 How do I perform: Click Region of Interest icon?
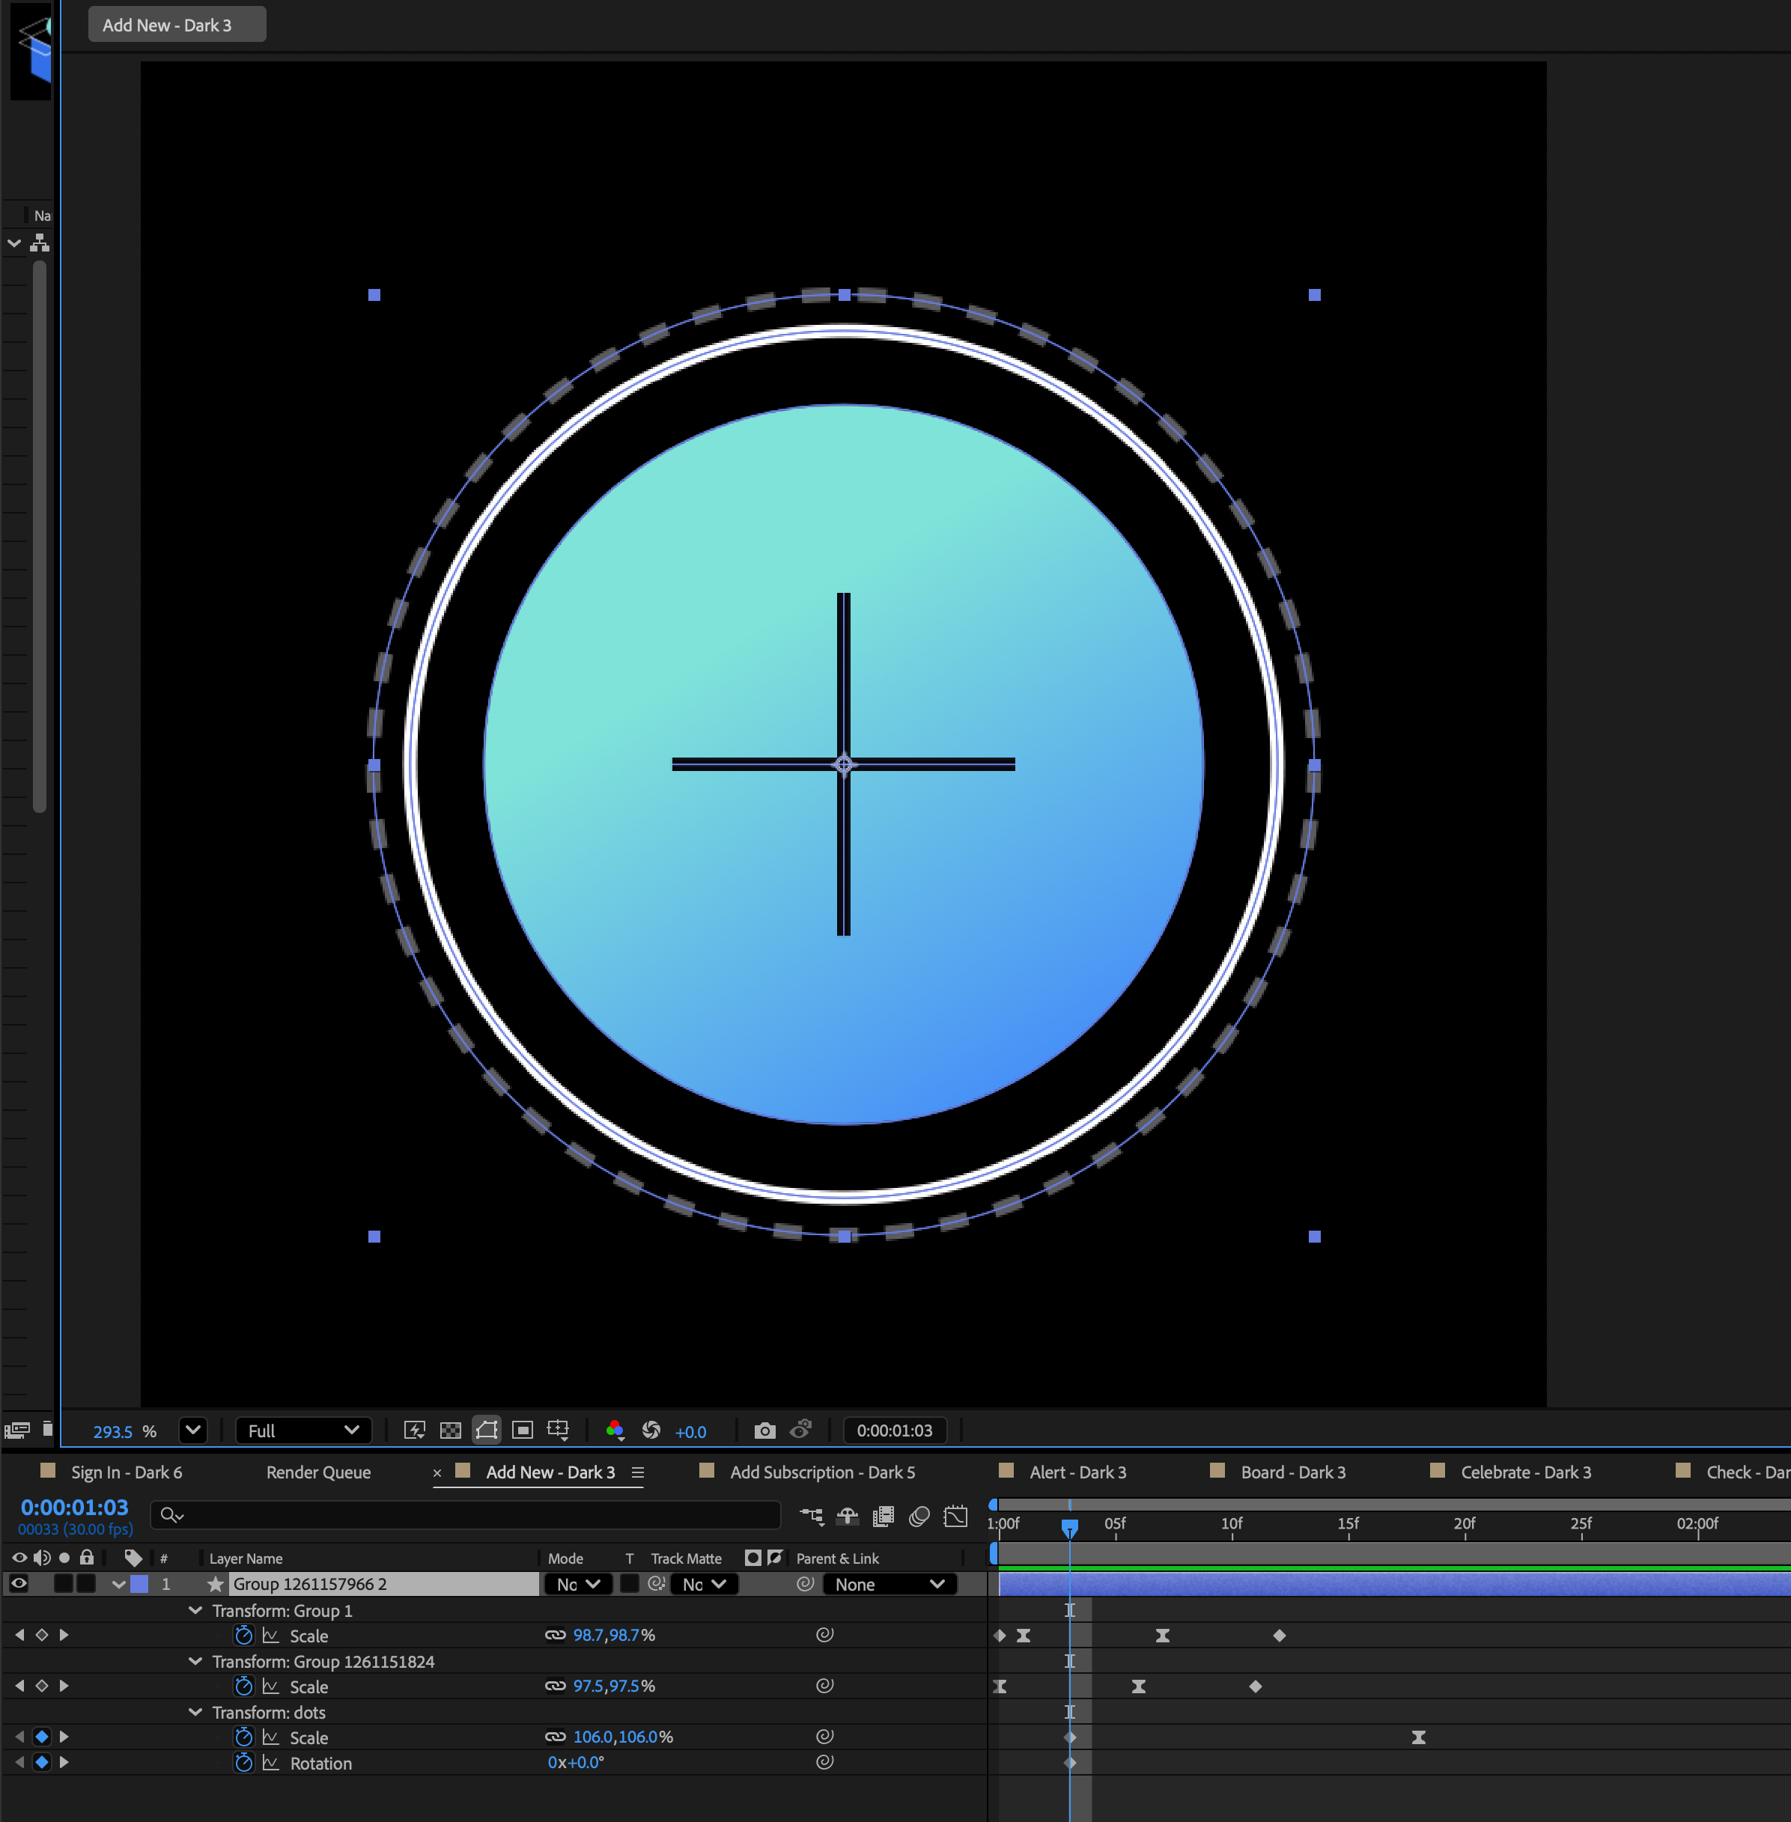pyautogui.click(x=522, y=1431)
